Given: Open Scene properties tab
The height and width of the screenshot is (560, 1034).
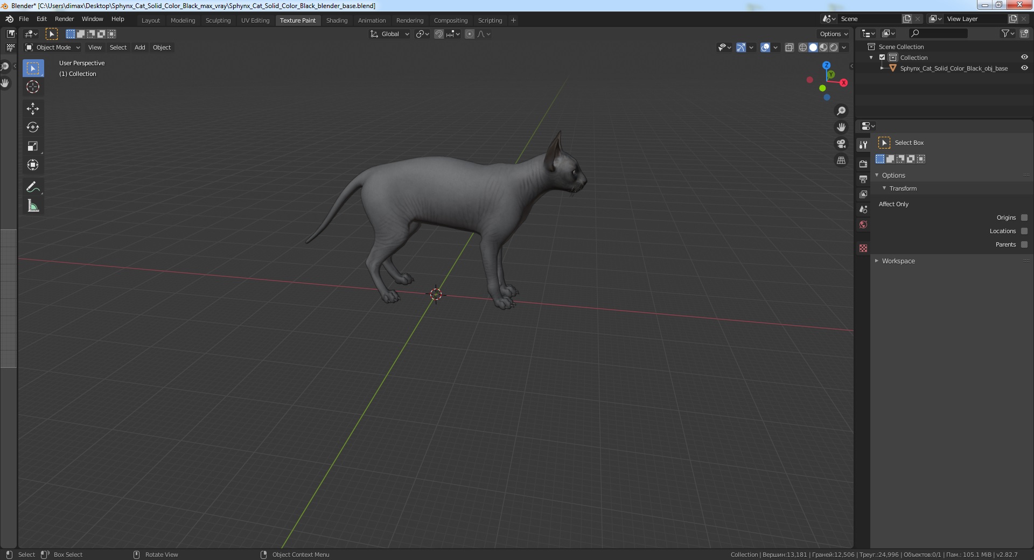Looking at the screenshot, I should click(863, 209).
